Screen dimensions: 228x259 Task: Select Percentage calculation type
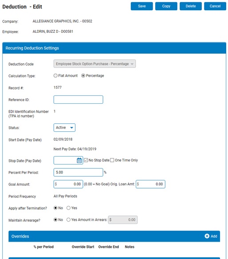tap(83, 76)
